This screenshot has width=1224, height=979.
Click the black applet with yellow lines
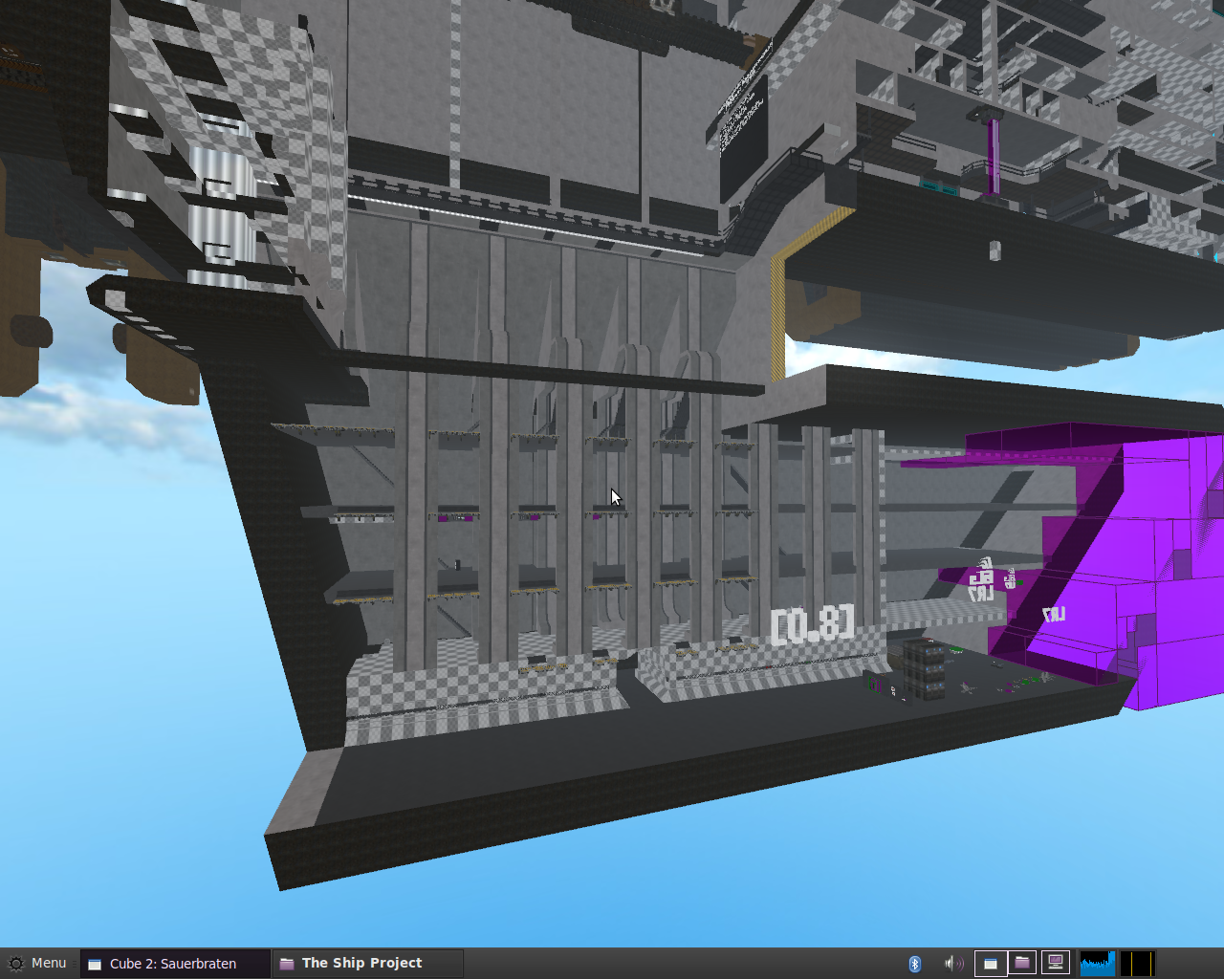[x=1137, y=963]
